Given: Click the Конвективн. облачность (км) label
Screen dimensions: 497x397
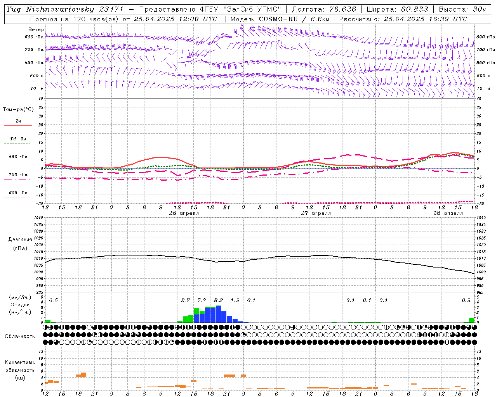Looking at the screenshot, I should pos(20,370).
